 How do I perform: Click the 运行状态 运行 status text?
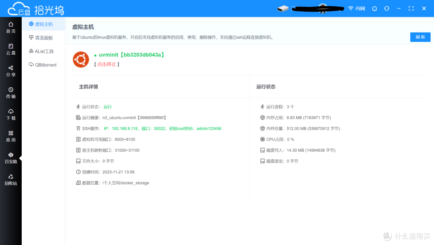point(108,107)
